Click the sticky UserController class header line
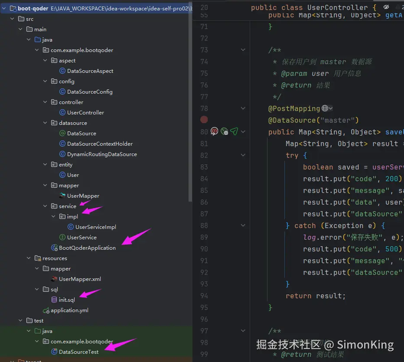Screen dimensions: 404x362 313,7
